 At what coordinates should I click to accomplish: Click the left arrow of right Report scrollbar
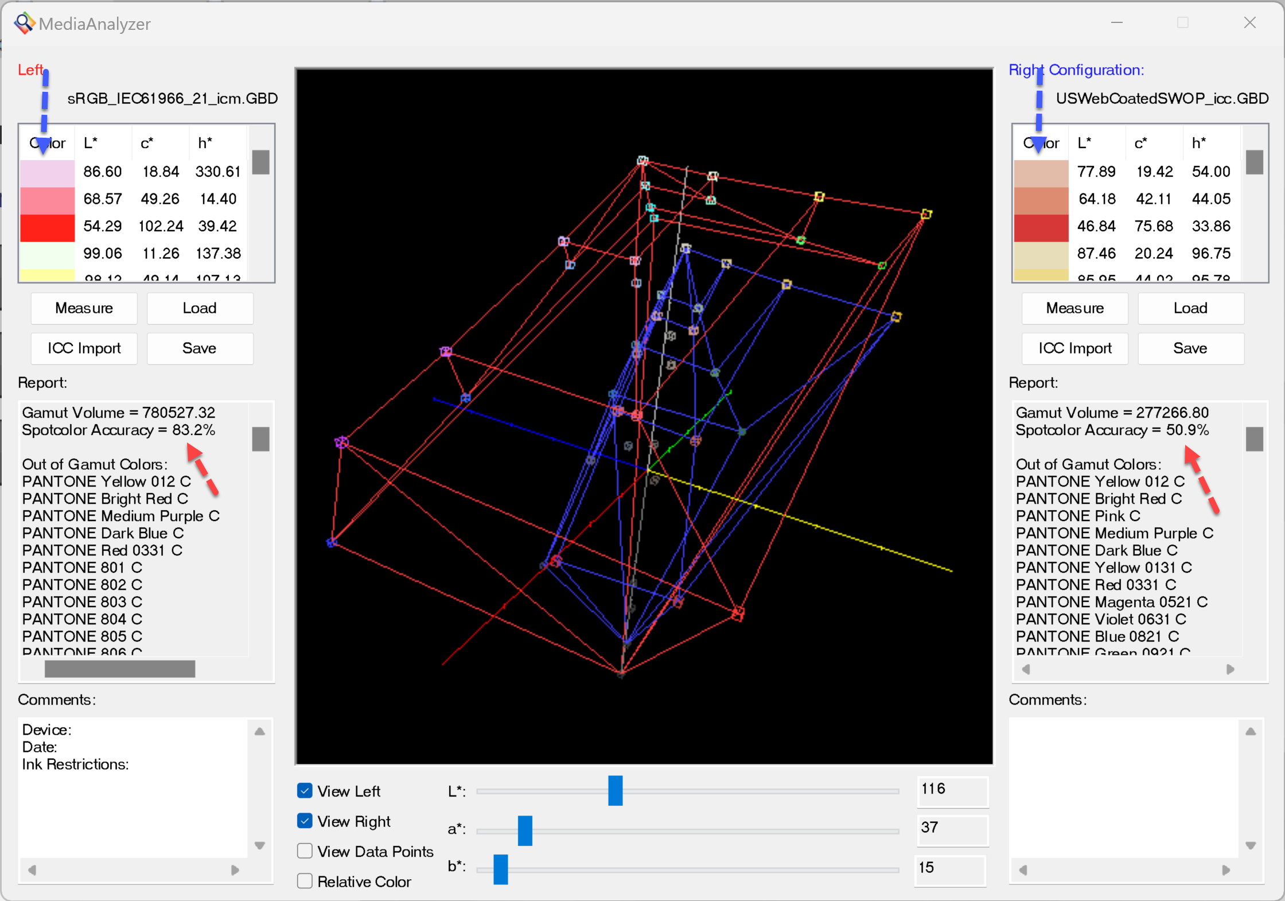click(1026, 669)
